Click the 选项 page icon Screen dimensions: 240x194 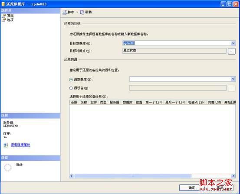point(4,20)
